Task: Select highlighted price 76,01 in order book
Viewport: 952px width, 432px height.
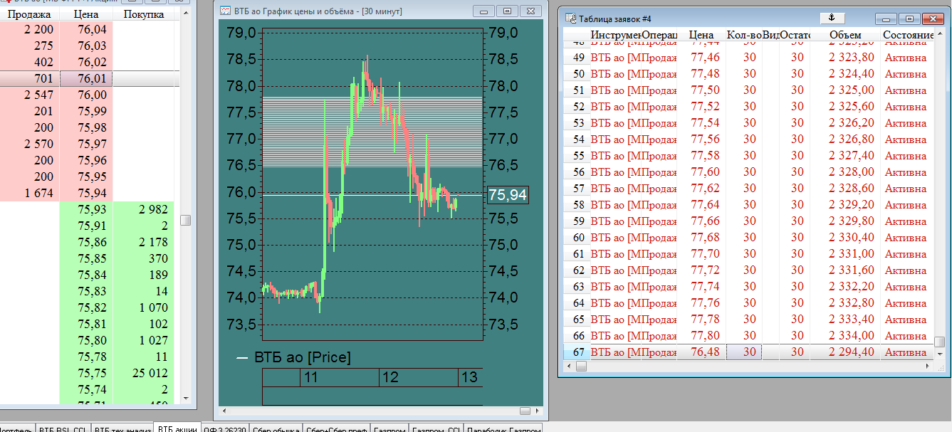Action: 92,79
